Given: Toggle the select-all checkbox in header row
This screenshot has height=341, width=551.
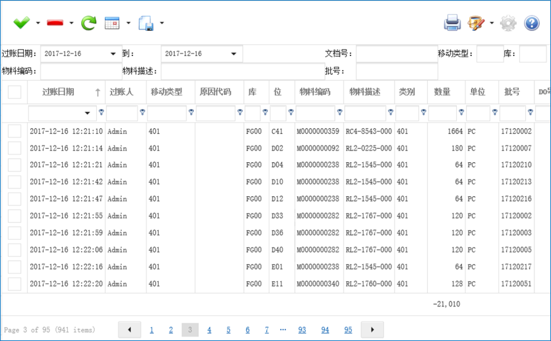Looking at the screenshot, I should click(x=14, y=92).
